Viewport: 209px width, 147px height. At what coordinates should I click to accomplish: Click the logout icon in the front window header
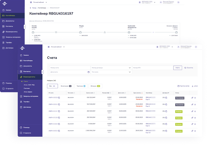click(x=196, y=47)
